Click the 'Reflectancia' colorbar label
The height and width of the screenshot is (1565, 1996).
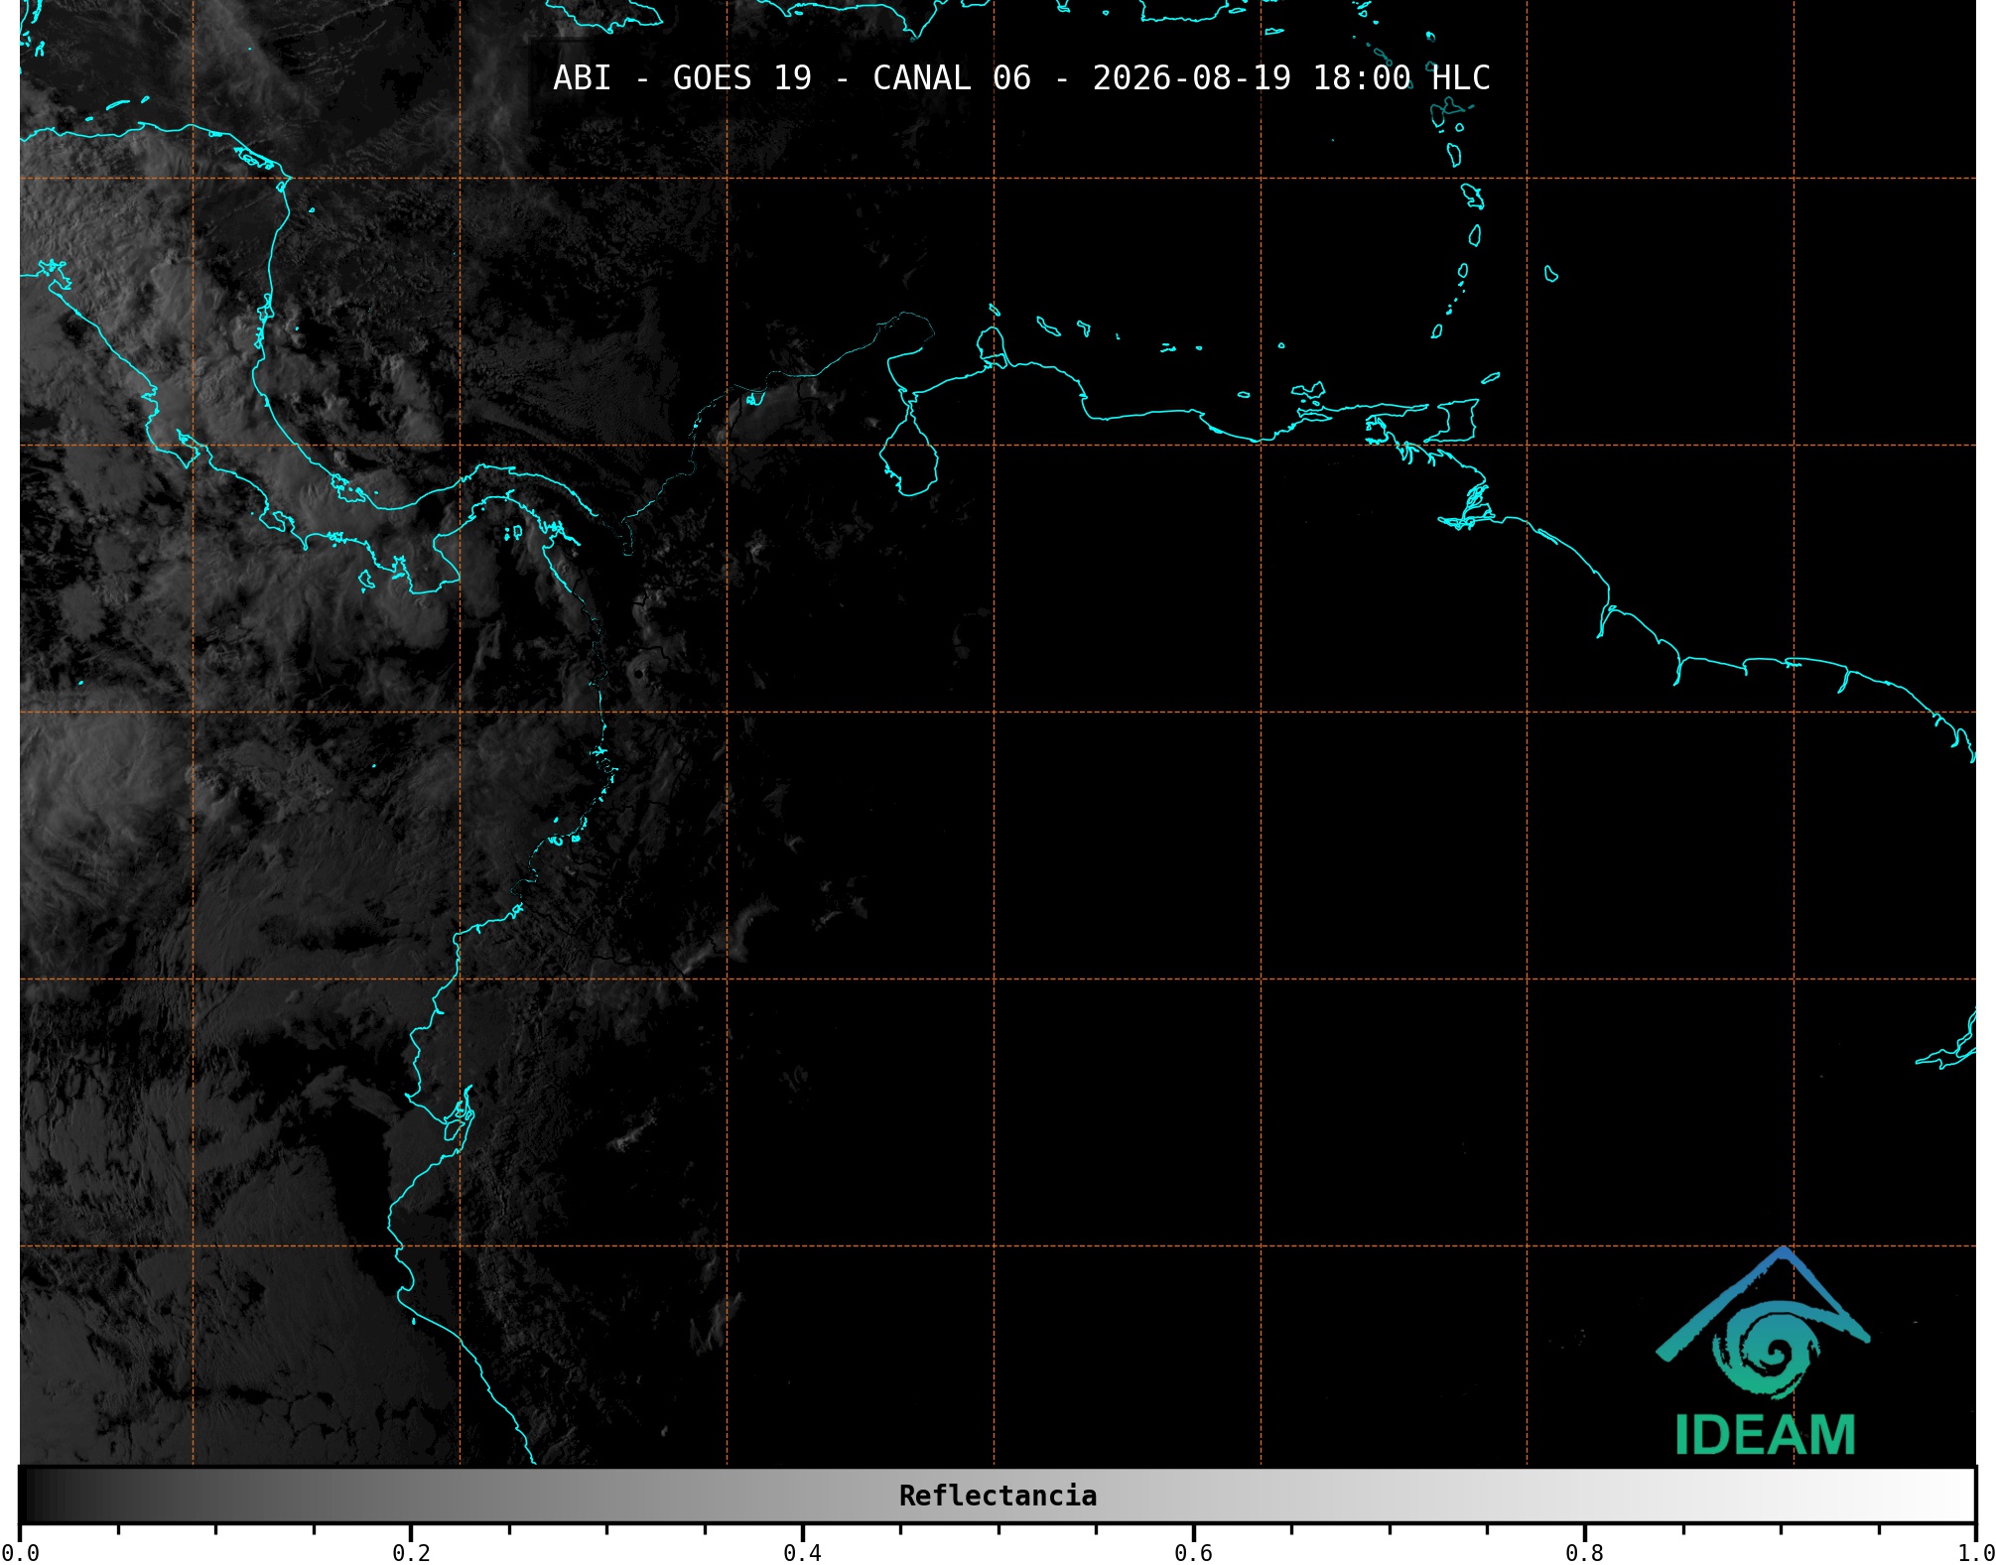tap(998, 1496)
